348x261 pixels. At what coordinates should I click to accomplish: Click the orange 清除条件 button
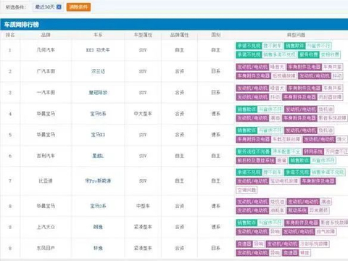click(78, 7)
